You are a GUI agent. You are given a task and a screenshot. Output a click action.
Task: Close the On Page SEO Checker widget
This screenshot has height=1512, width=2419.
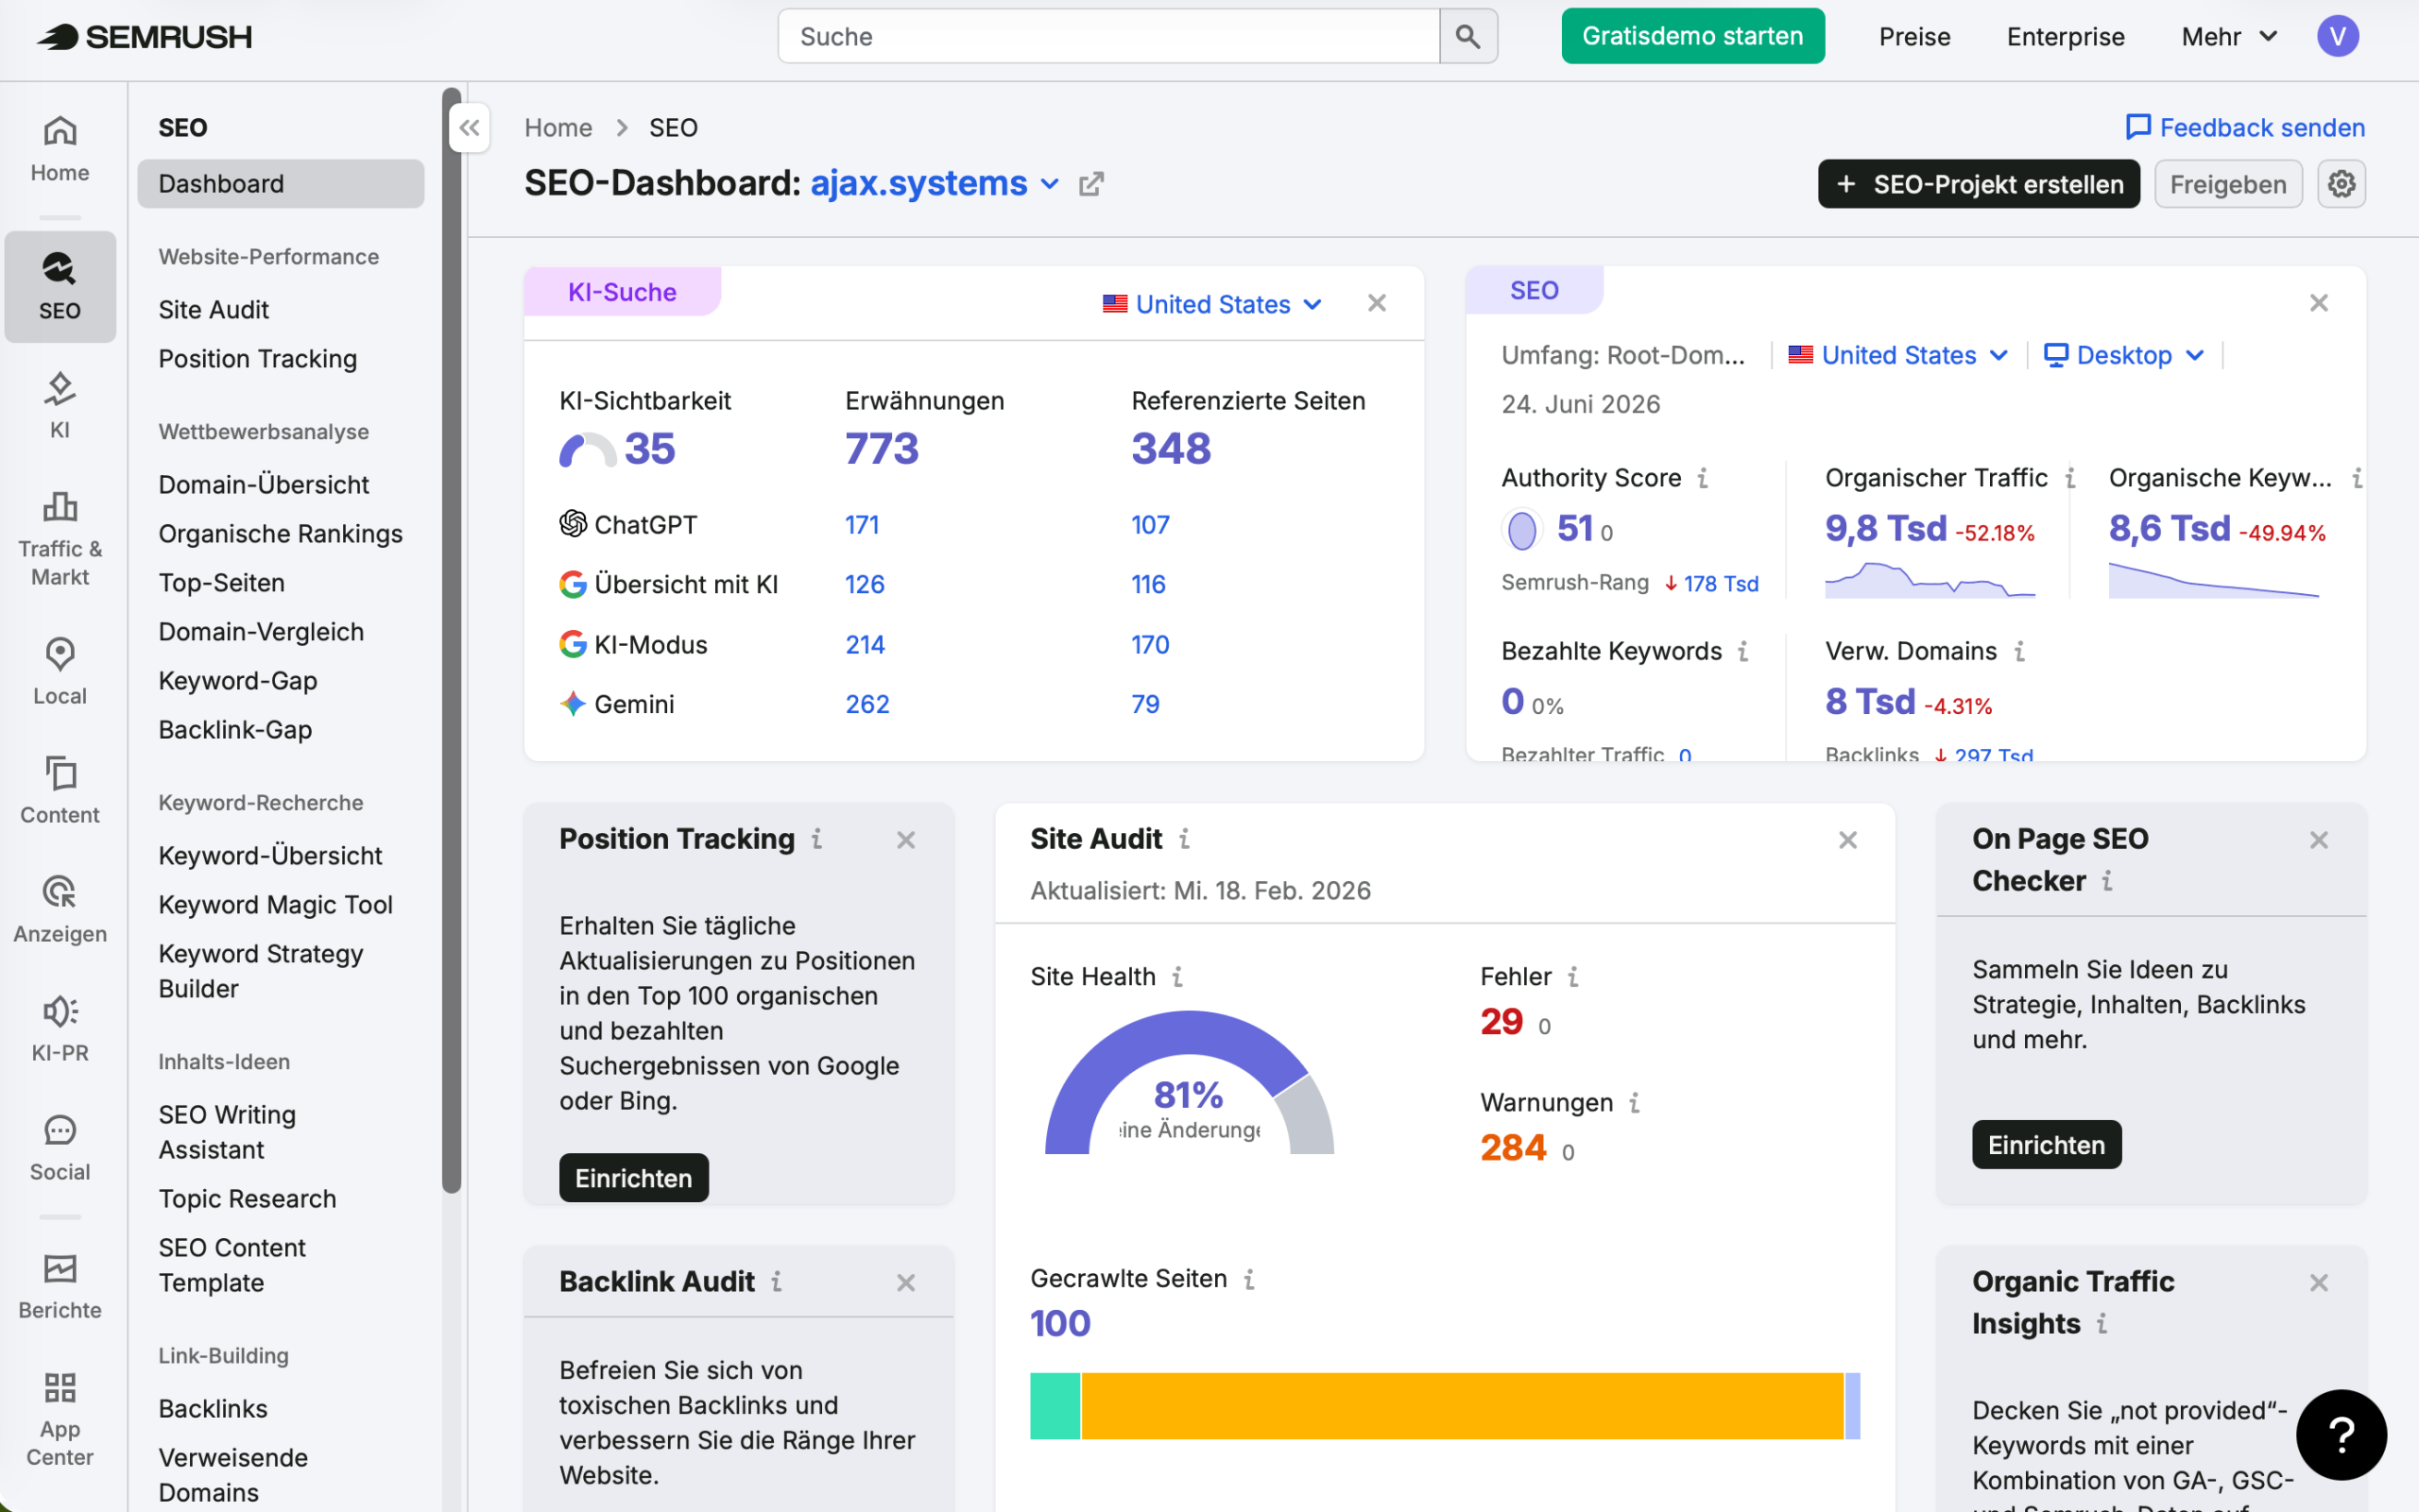(x=2319, y=840)
